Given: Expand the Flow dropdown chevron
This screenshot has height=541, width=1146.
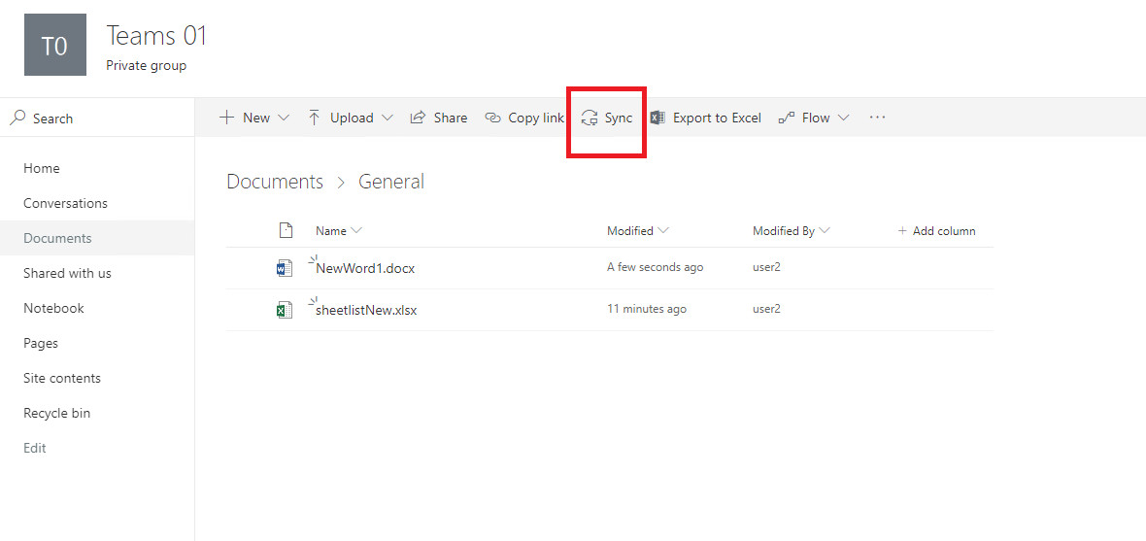Looking at the screenshot, I should [x=843, y=118].
